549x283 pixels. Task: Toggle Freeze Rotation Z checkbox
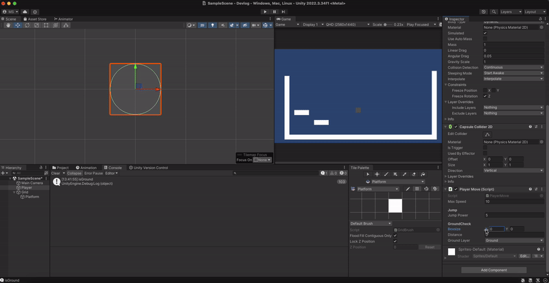(485, 96)
